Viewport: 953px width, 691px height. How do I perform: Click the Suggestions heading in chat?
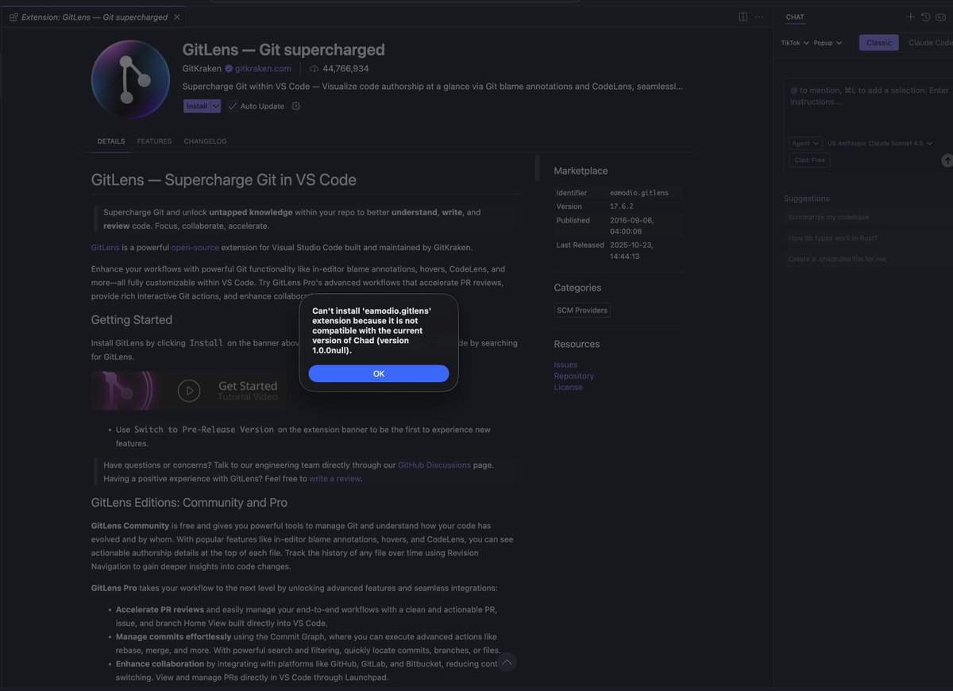(x=807, y=199)
